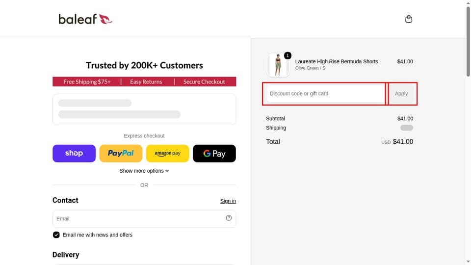Image resolution: width=471 pixels, height=265 pixels.
Task: Expand Show more options
Action: [x=144, y=171]
